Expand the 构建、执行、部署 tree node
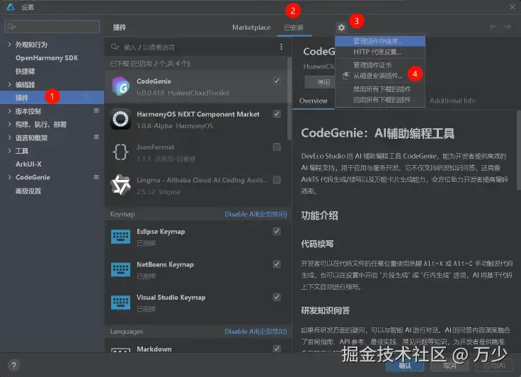 (9, 124)
